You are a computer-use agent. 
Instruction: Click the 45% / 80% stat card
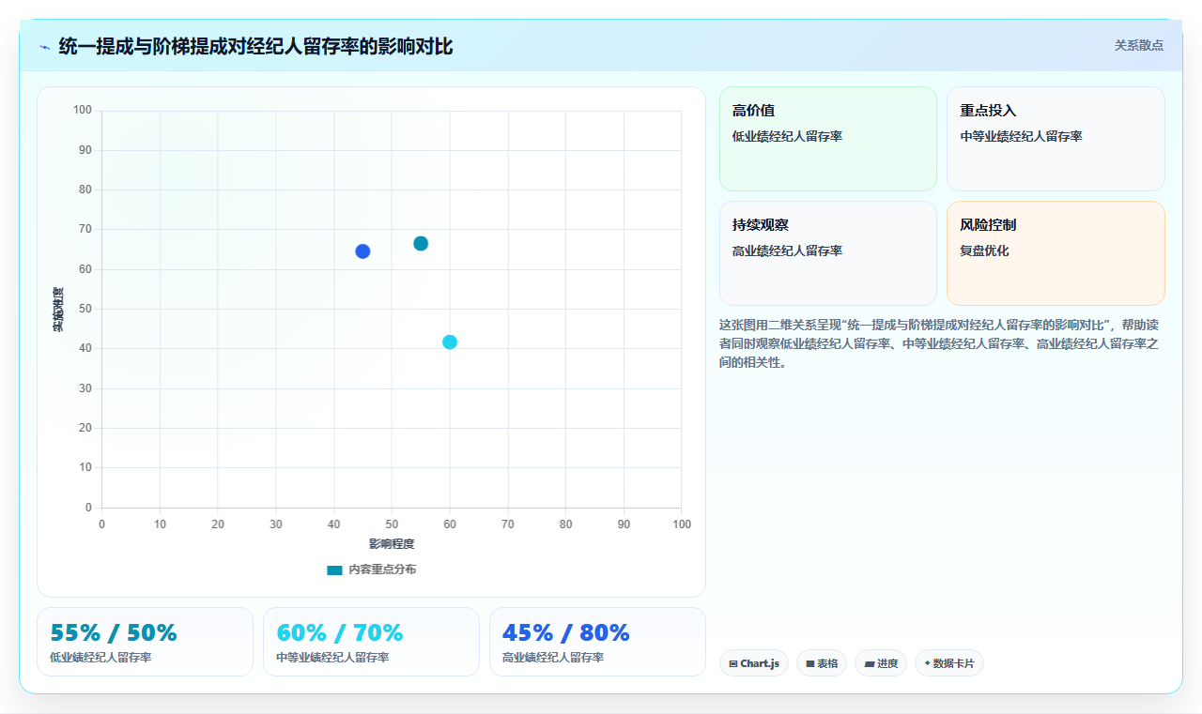click(597, 642)
